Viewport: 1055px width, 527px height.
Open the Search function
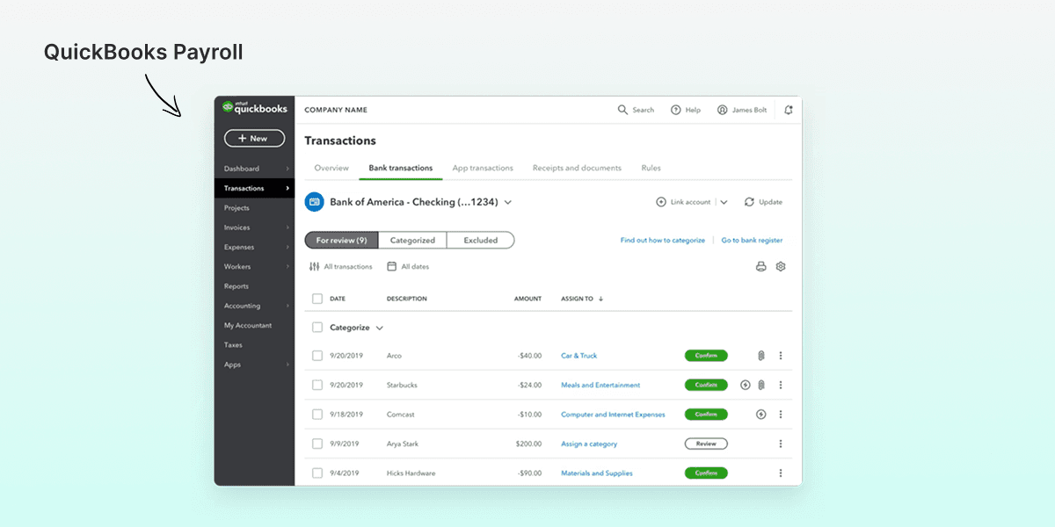[636, 110]
